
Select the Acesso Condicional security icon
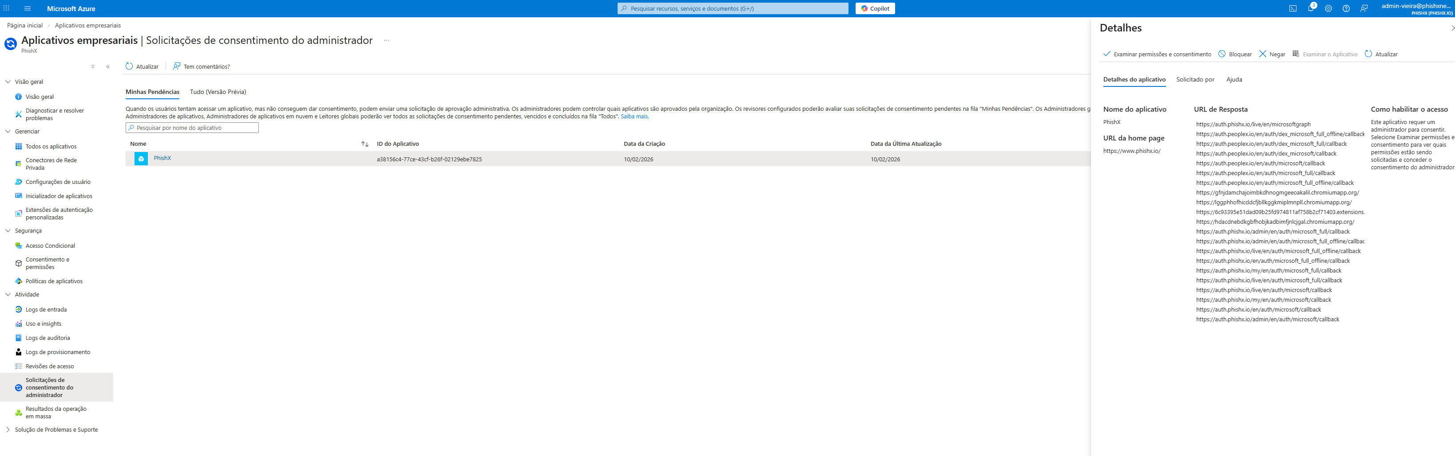[x=50, y=245]
